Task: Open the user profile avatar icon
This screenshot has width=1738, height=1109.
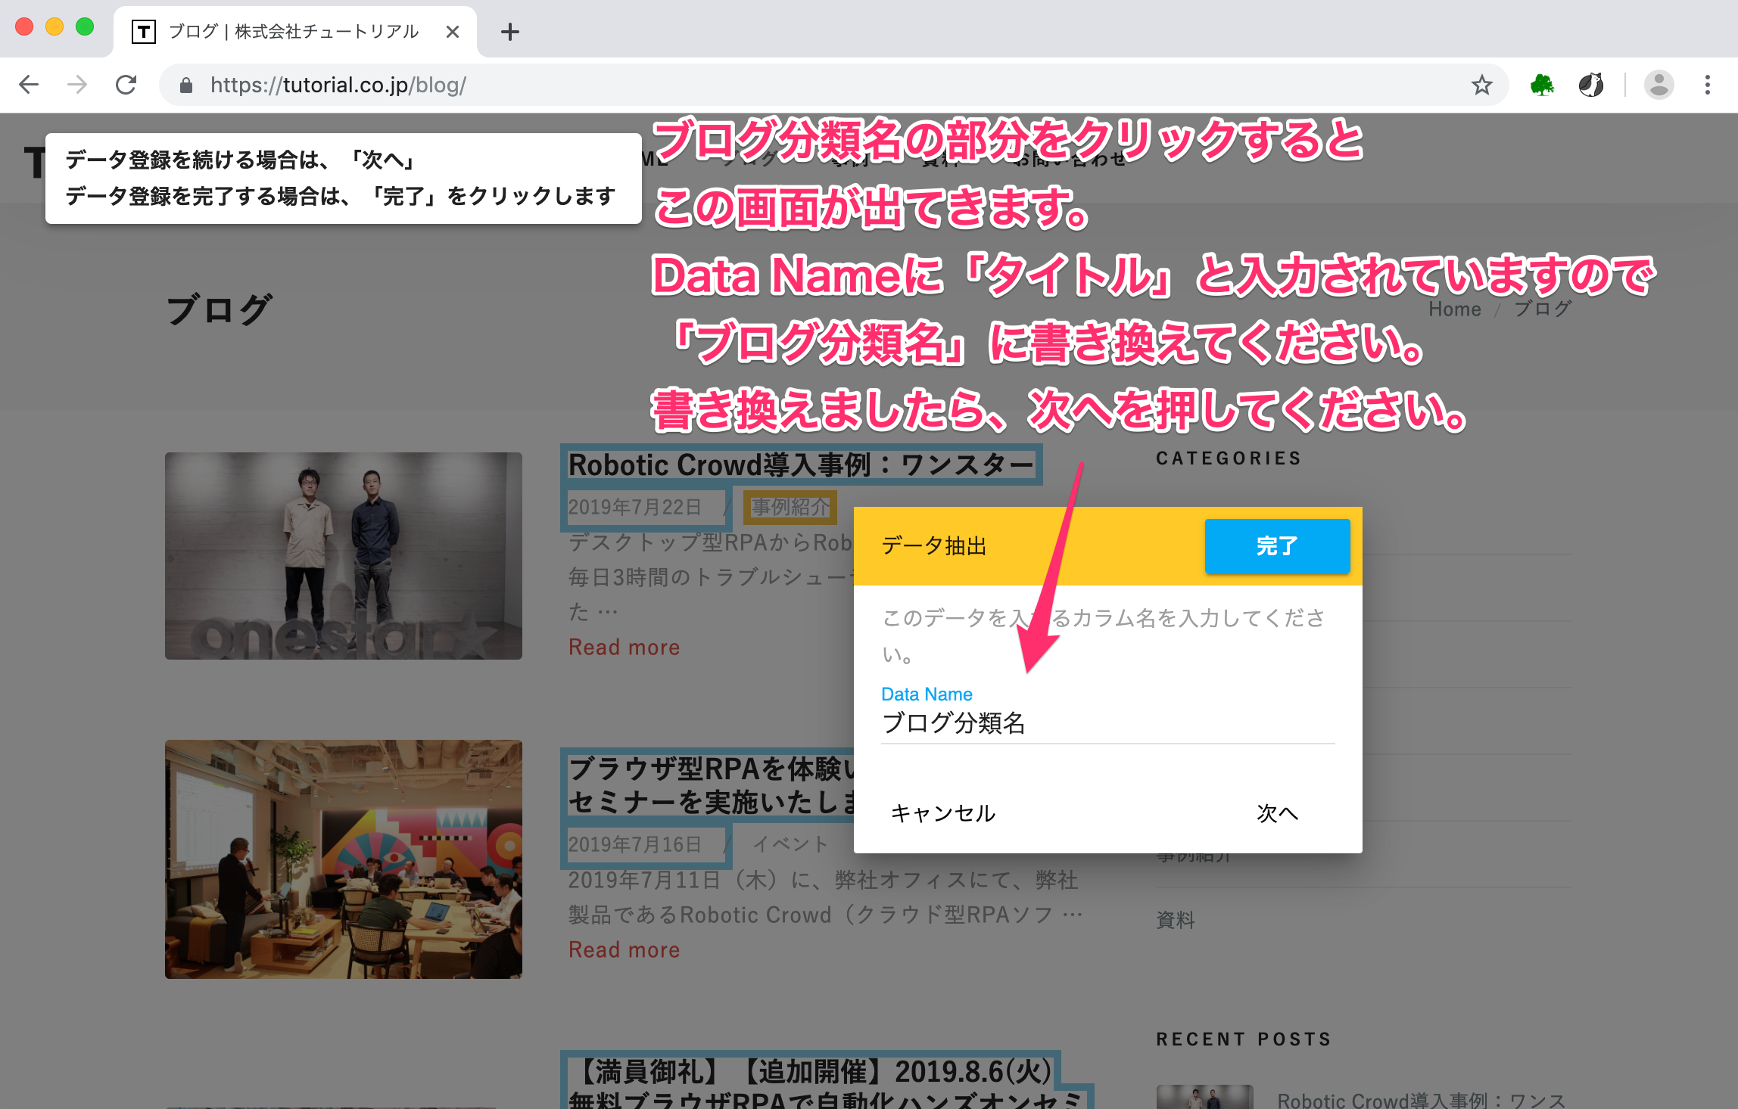Action: (x=1659, y=85)
